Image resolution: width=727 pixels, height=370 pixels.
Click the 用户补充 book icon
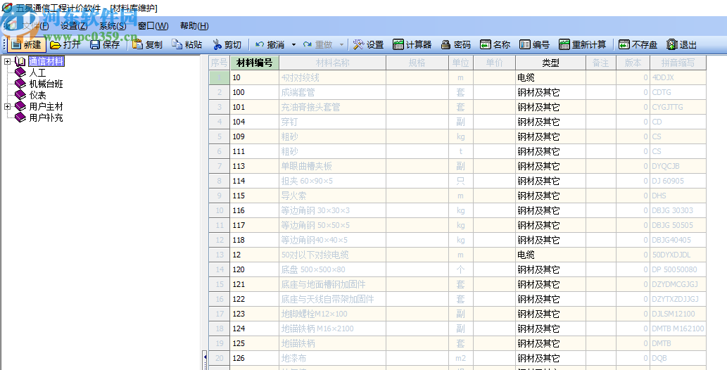(20, 117)
